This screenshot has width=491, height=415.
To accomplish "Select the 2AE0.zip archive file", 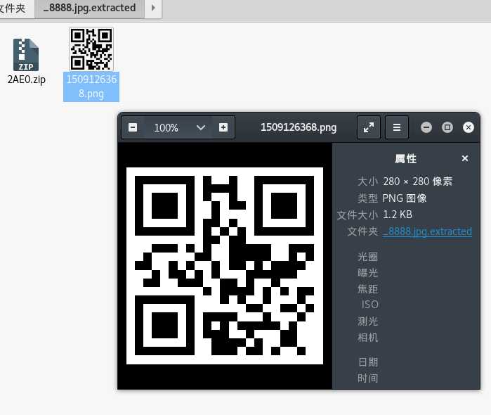I will click(x=26, y=55).
